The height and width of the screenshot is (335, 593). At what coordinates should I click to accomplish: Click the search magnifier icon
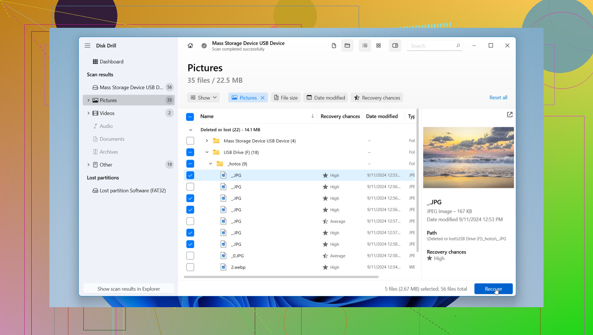point(458,46)
